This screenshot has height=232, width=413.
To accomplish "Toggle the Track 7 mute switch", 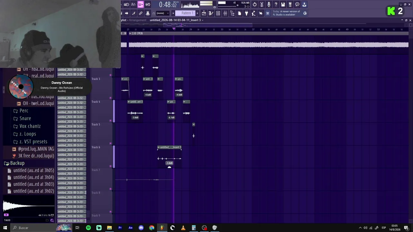I will click(x=111, y=189).
